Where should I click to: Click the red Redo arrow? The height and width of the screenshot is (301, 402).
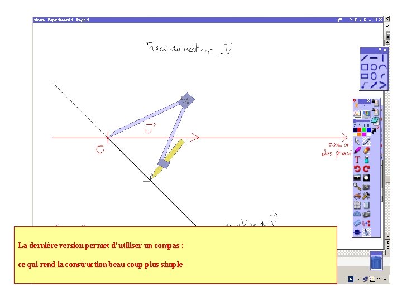click(366, 169)
